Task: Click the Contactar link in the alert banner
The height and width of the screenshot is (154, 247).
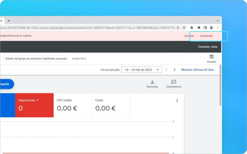Action: [206, 36]
